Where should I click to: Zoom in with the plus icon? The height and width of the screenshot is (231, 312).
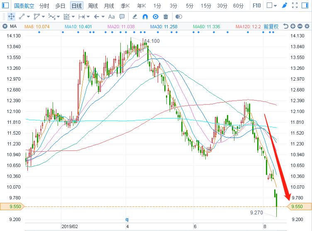click(x=292, y=26)
